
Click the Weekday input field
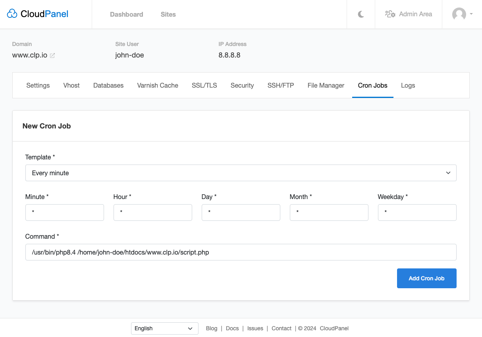(417, 213)
